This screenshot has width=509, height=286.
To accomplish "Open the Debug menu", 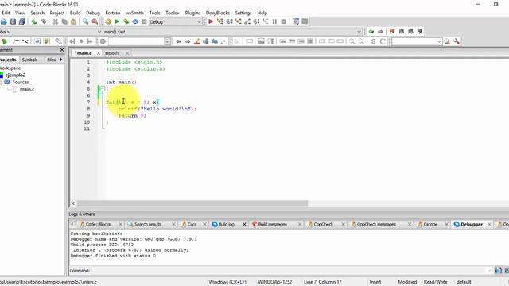I will [x=93, y=13].
